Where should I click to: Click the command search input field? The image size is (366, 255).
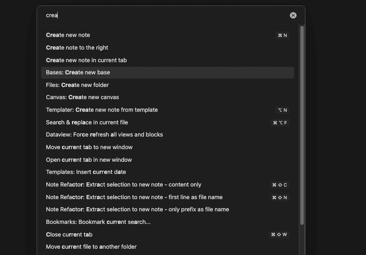tap(164, 16)
